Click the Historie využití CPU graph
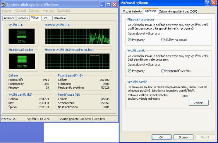 pyautogui.click(x=77, y=36)
